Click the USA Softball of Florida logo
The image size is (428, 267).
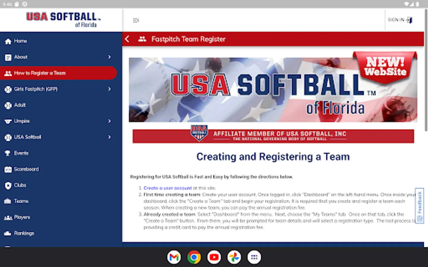(63, 20)
